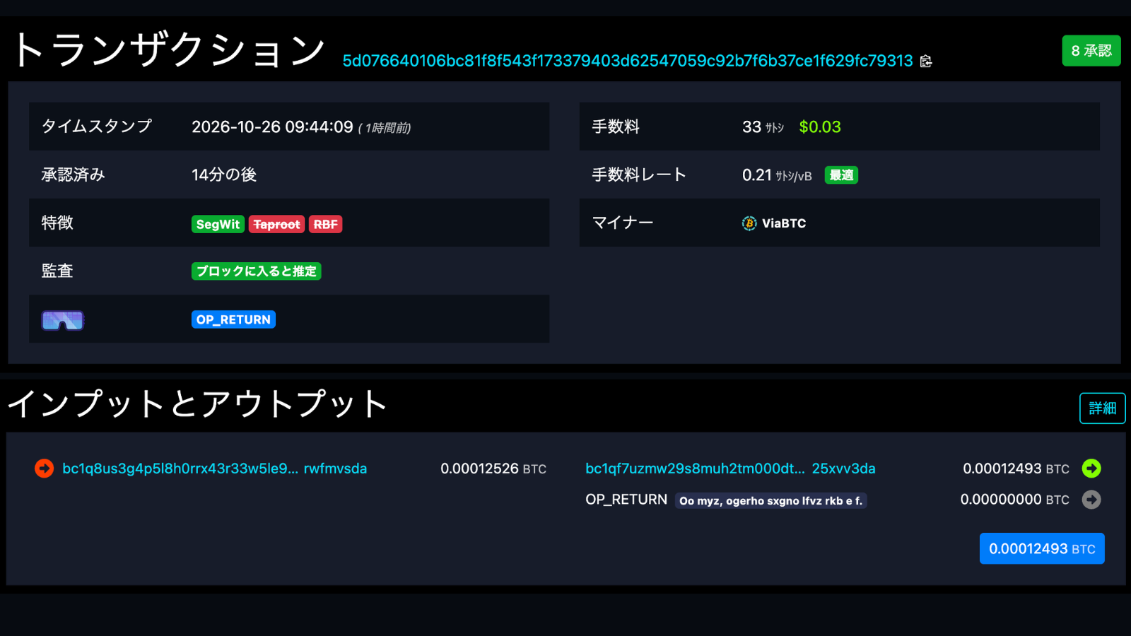Screen dimensions: 1131x636
Task: Click the 14分の後 confirmed value
Action: pos(224,175)
